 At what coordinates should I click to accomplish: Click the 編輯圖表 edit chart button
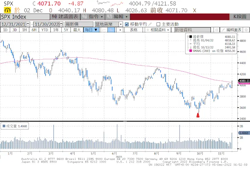(232, 30)
